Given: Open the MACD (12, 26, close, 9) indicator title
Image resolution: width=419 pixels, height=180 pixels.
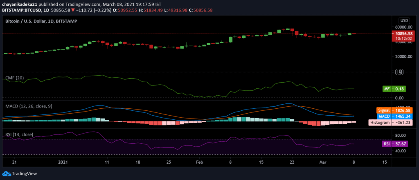Looking at the screenshot, I should click(x=29, y=106).
